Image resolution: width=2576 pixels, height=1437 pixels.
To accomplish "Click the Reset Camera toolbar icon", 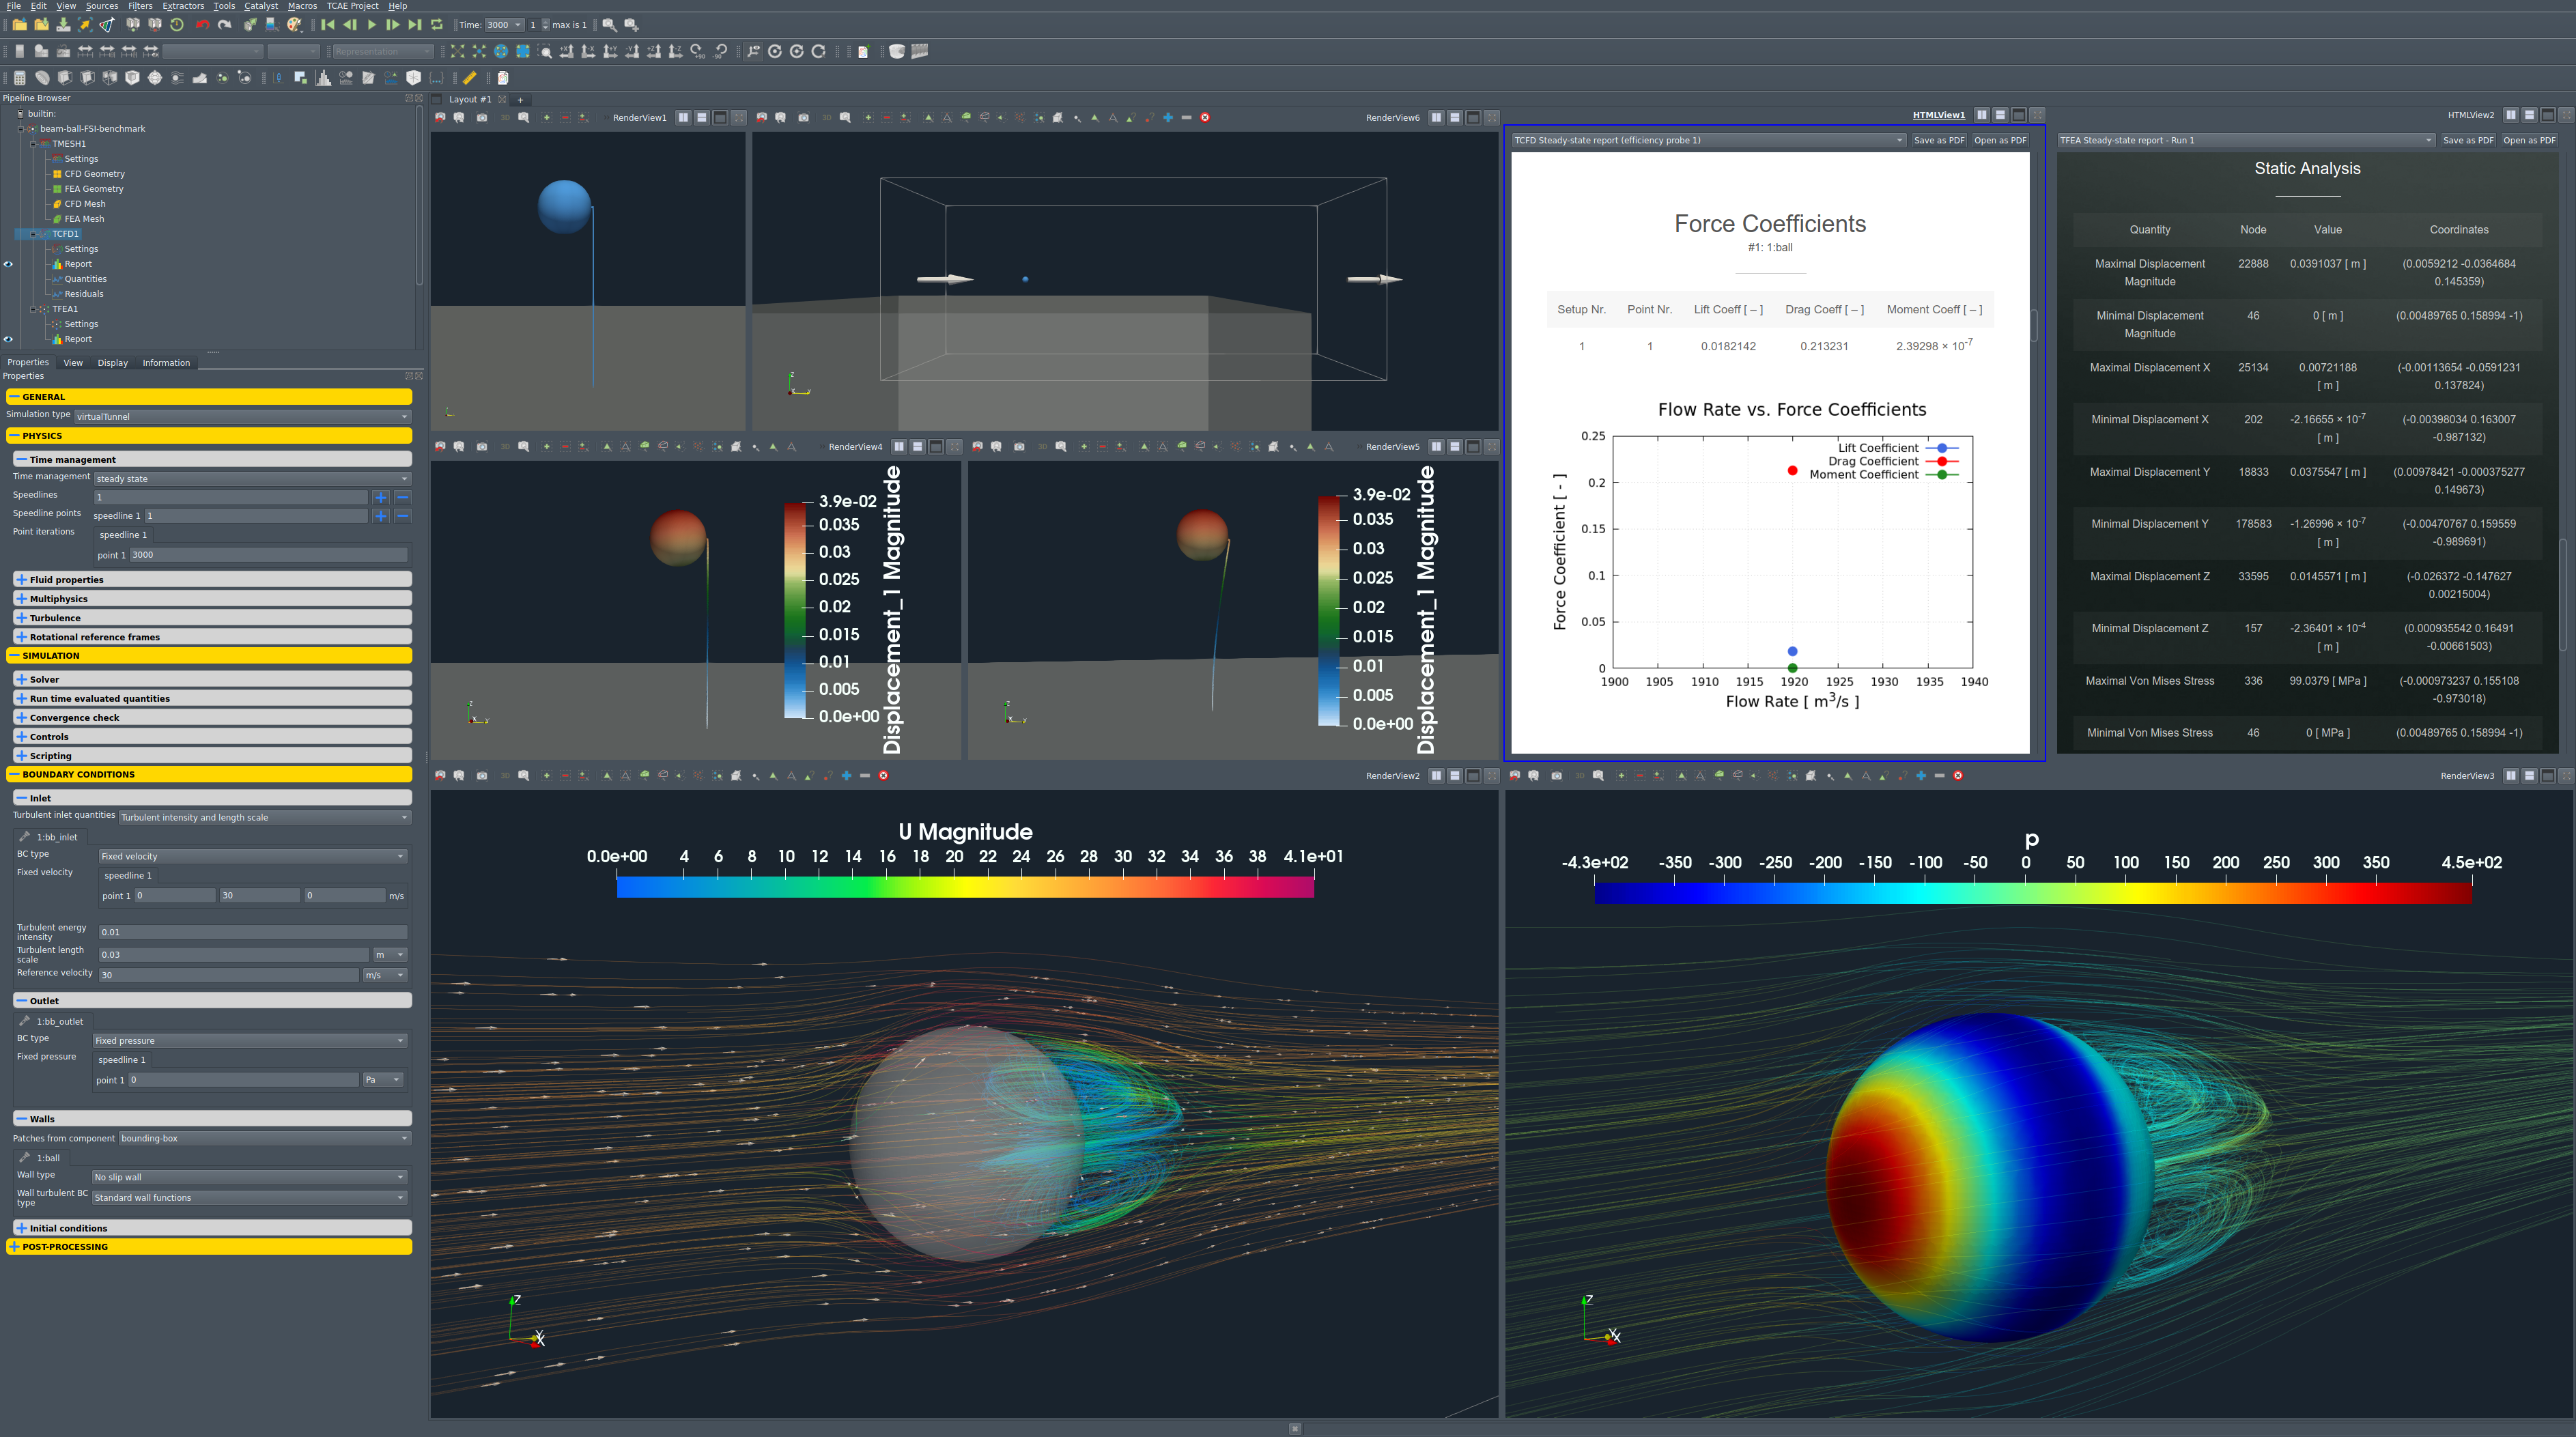I will pyautogui.click(x=458, y=51).
